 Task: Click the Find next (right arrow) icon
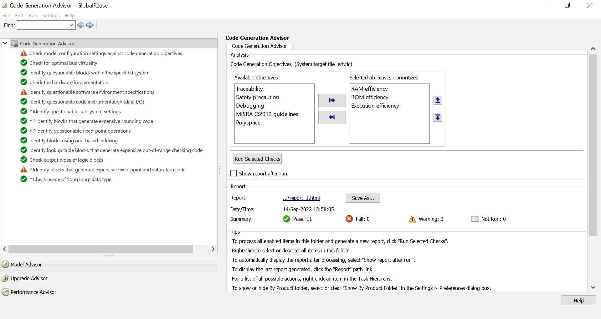point(90,25)
